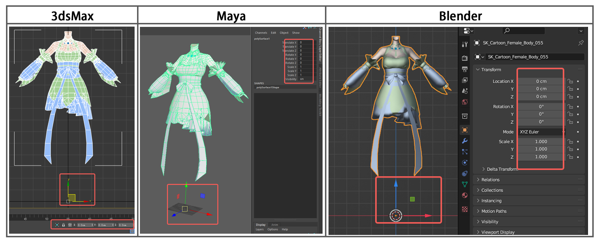Toggle lock for Blender Rotation Y

pos(570,114)
